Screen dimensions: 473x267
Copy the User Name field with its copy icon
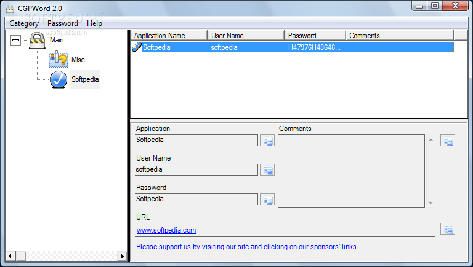click(x=267, y=170)
